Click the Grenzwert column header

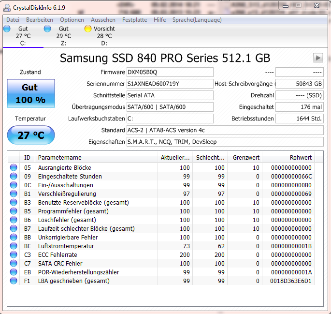coord(245,157)
